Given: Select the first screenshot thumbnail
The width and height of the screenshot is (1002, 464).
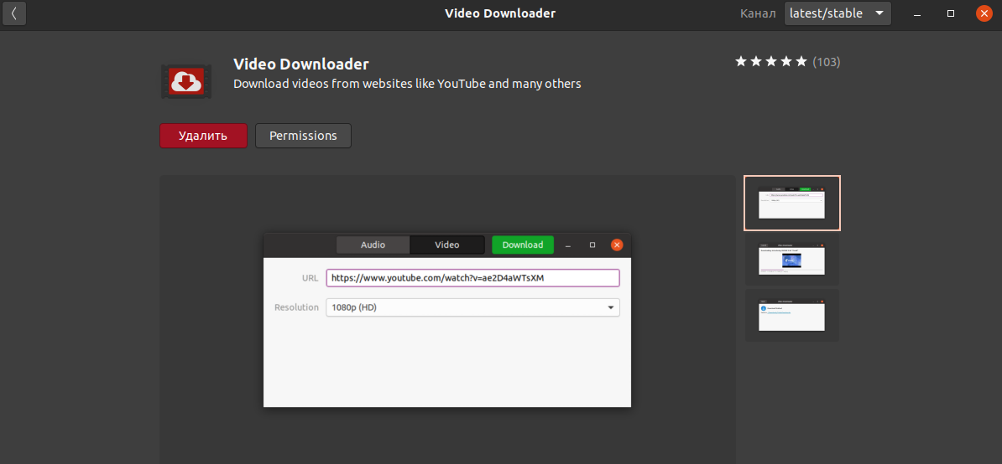Looking at the screenshot, I should tap(791, 203).
